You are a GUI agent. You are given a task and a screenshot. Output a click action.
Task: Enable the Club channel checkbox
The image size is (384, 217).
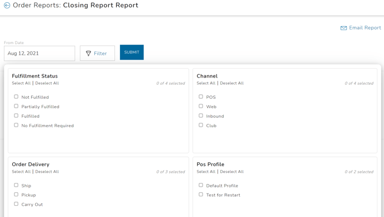[x=201, y=125]
